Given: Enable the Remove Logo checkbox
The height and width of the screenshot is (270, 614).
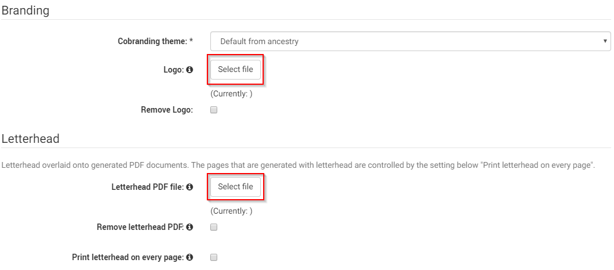Looking at the screenshot, I should (214, 110).
